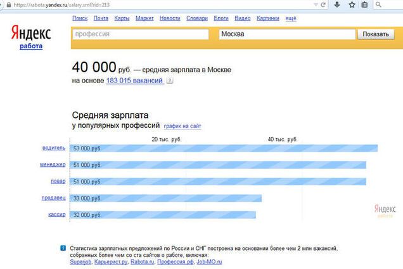This screenshot has height=269, width=403.
Task: Open the Почта service link
Action: pyautogui.click(x=101, y=18)
